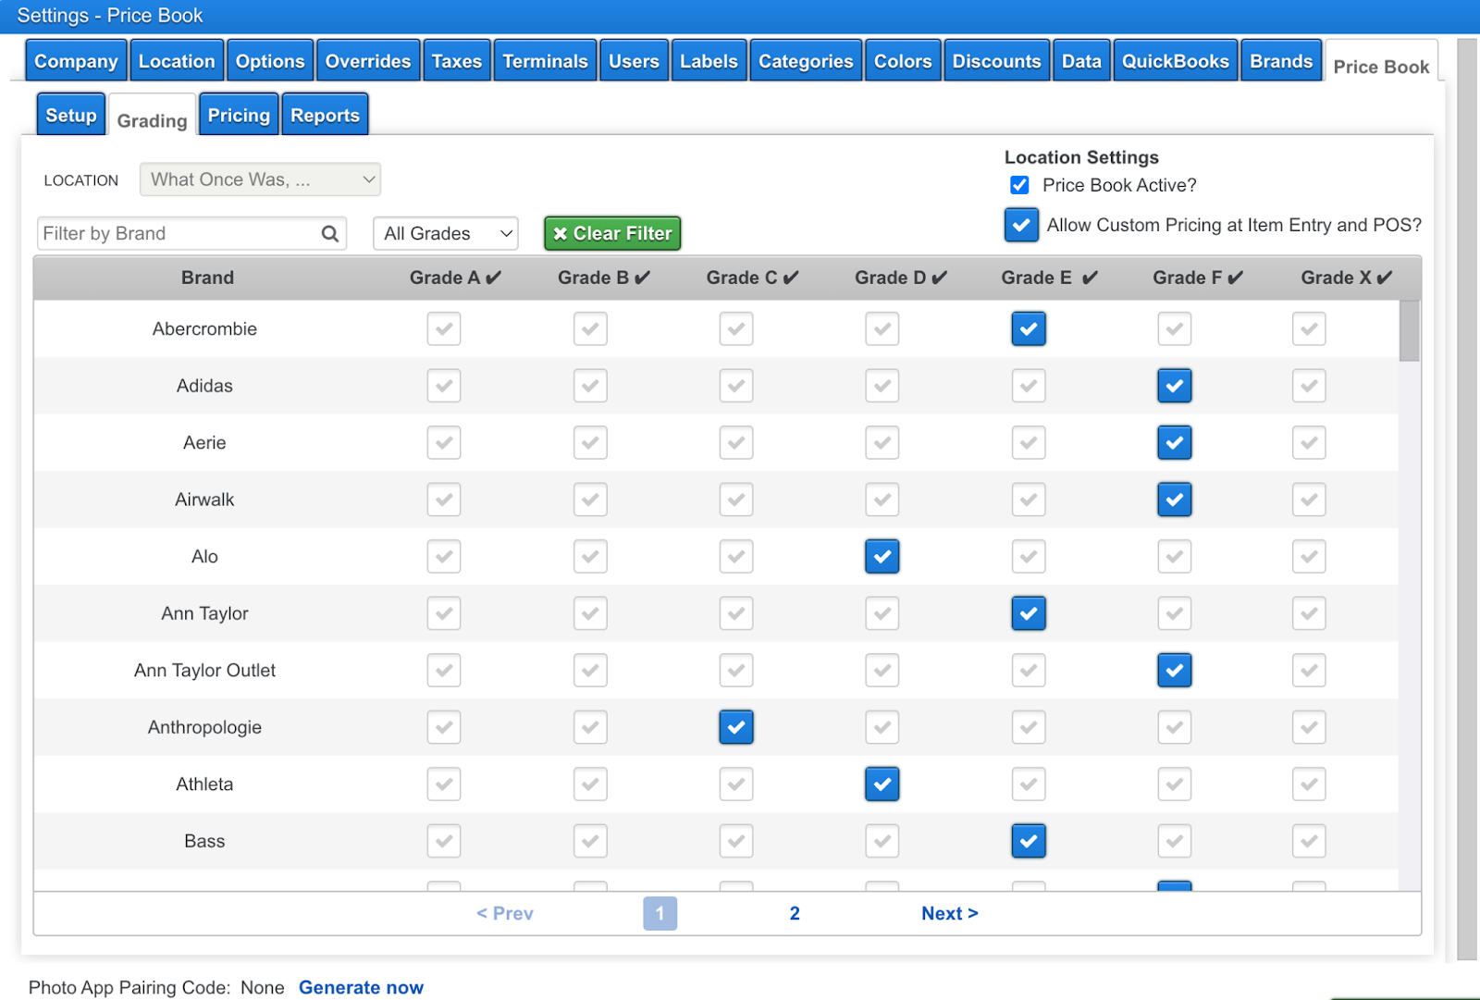This screenshot has width=1480, height=1000.
Task: Click the Clear Filter button
Action: [612, 233]
